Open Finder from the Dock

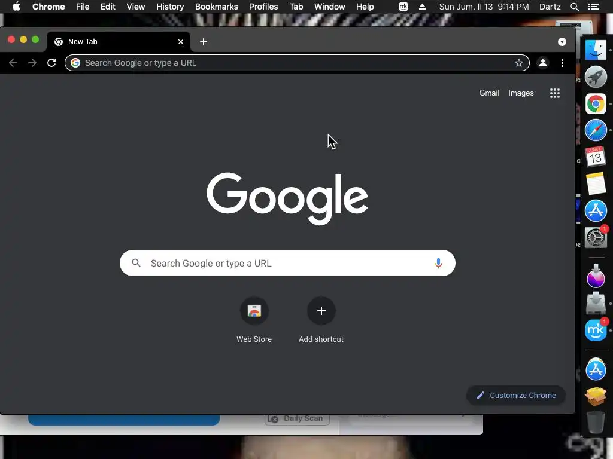[x=596, y=50]
